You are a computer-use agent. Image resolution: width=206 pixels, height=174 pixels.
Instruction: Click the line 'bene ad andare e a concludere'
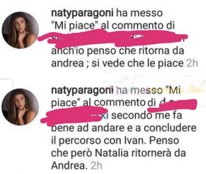pos(124,128)
